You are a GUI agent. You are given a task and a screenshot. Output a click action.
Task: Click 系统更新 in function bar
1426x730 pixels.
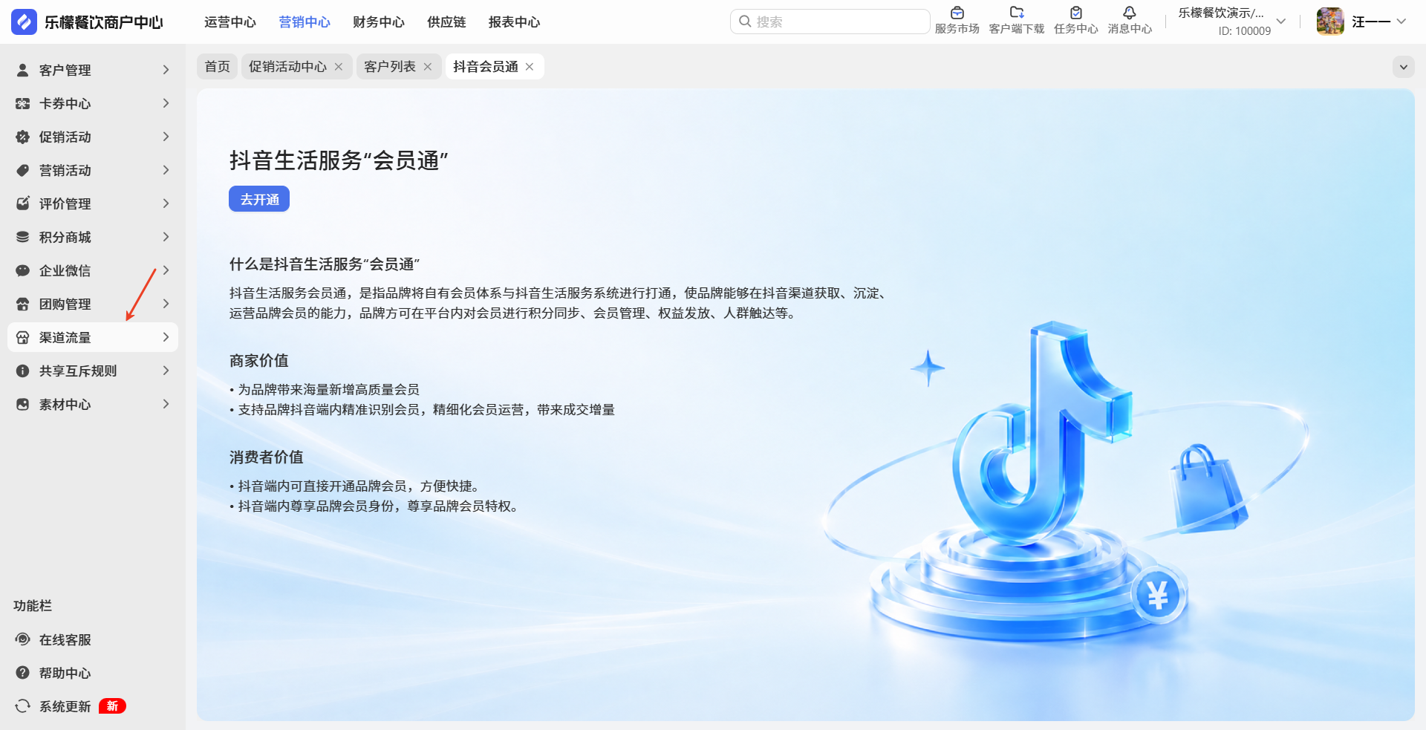[x=65, y=706]
